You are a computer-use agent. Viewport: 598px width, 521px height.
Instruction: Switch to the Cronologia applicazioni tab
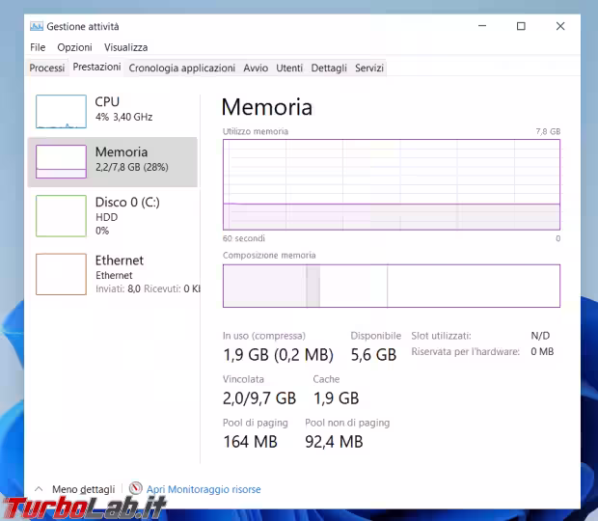181,69
